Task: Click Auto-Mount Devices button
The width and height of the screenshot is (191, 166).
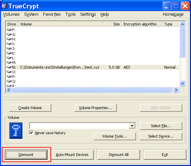Action: point(72,155)
